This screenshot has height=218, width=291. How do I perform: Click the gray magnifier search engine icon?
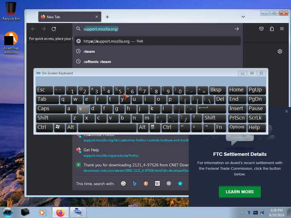click(169, 183)
